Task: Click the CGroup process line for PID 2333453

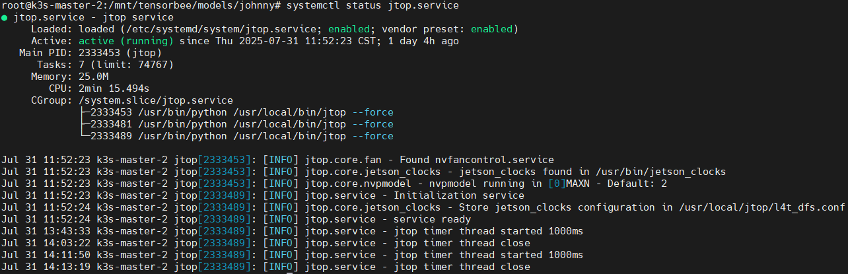Action: pyautogui.click(x=236, y=112)
